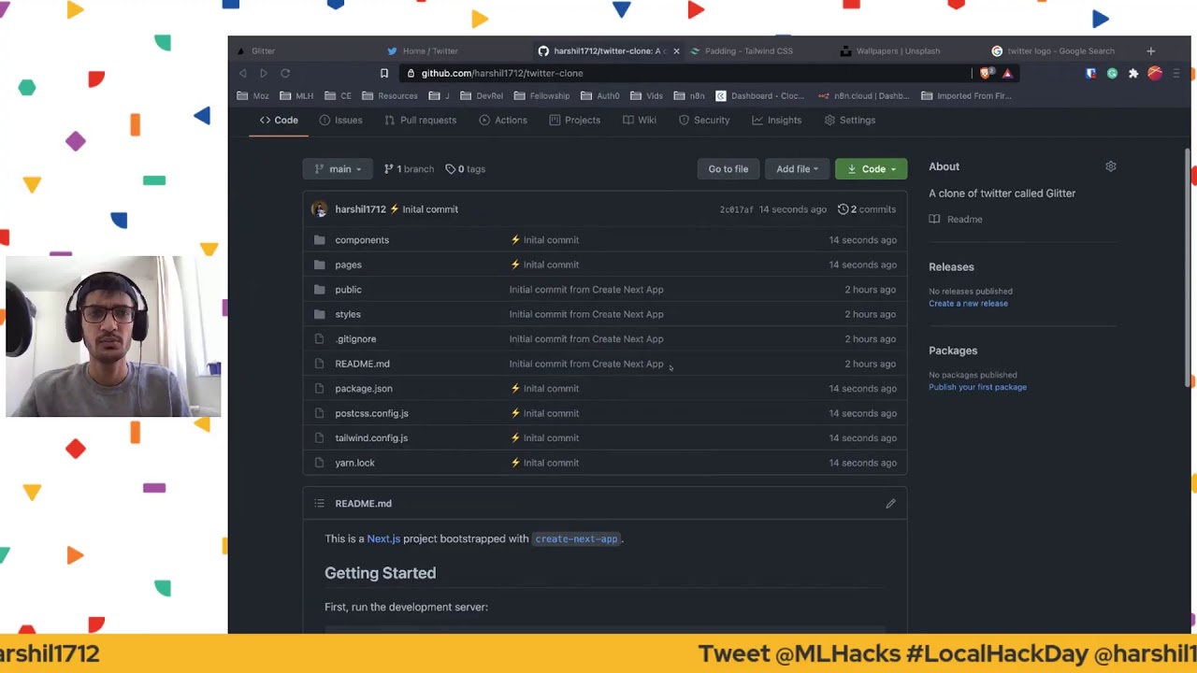1197x673 pixels.
Task: Switch to the Padding - Tailwind CSS tab
Action: click(x=748, y=50)
